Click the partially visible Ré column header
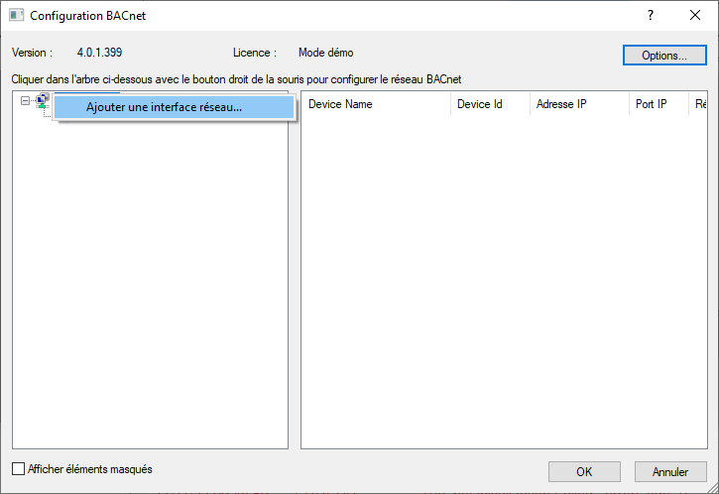 pyautogui.click(x=698, y=104)
